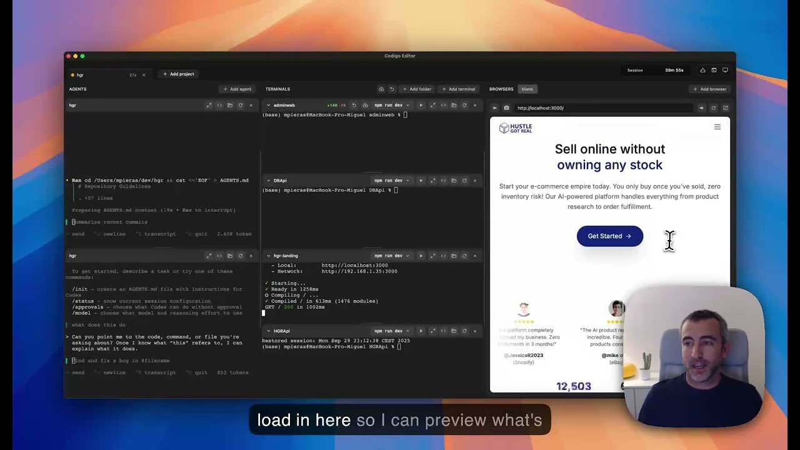Restart the HGRApi terminal
Viewport: 800px width, 450px height.
[x=464, y=331]
